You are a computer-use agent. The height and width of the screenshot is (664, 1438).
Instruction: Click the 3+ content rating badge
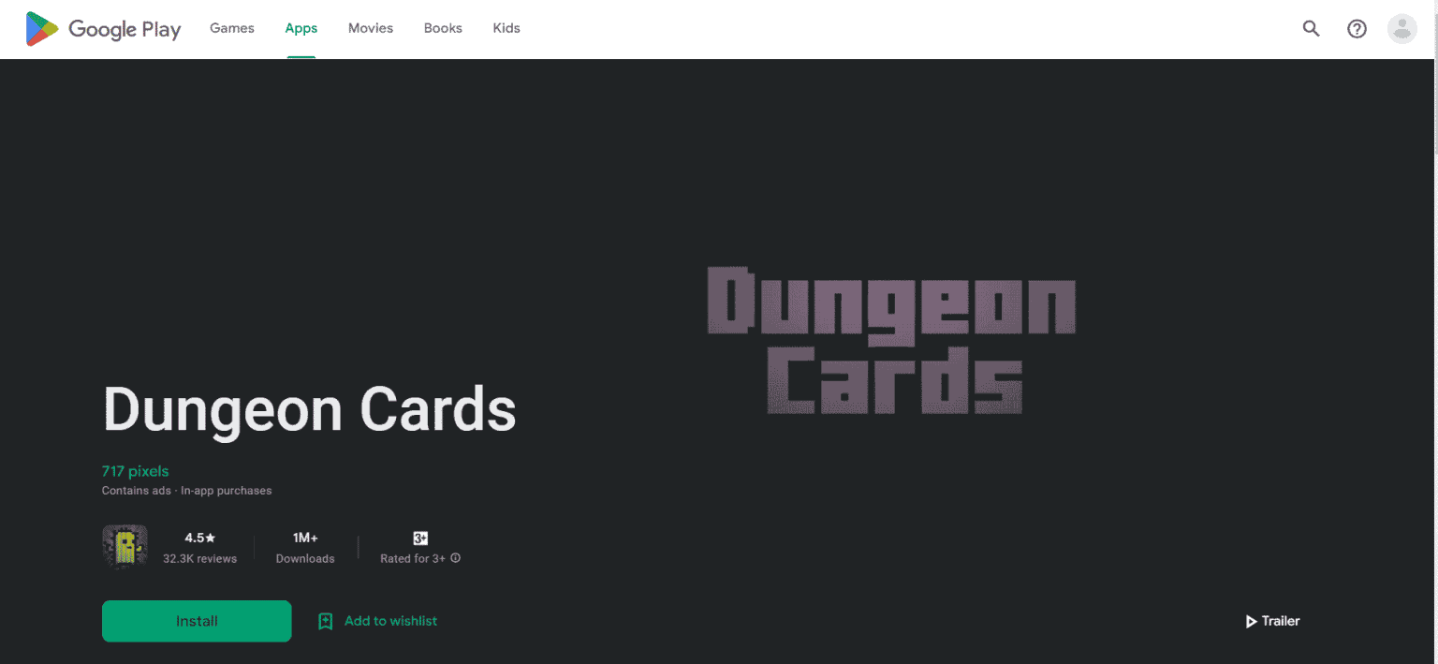click(x=420, y=539)
